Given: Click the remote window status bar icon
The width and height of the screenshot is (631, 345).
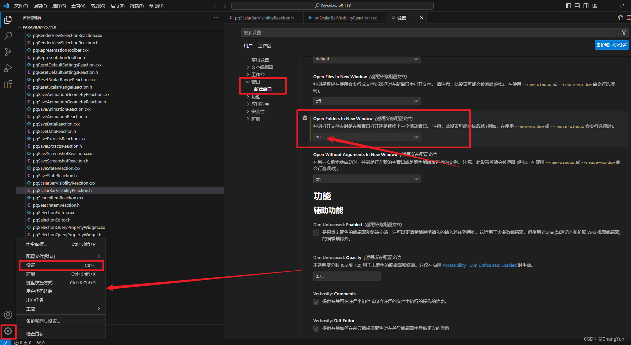Looking at the screenshot, I should point(6,342).
